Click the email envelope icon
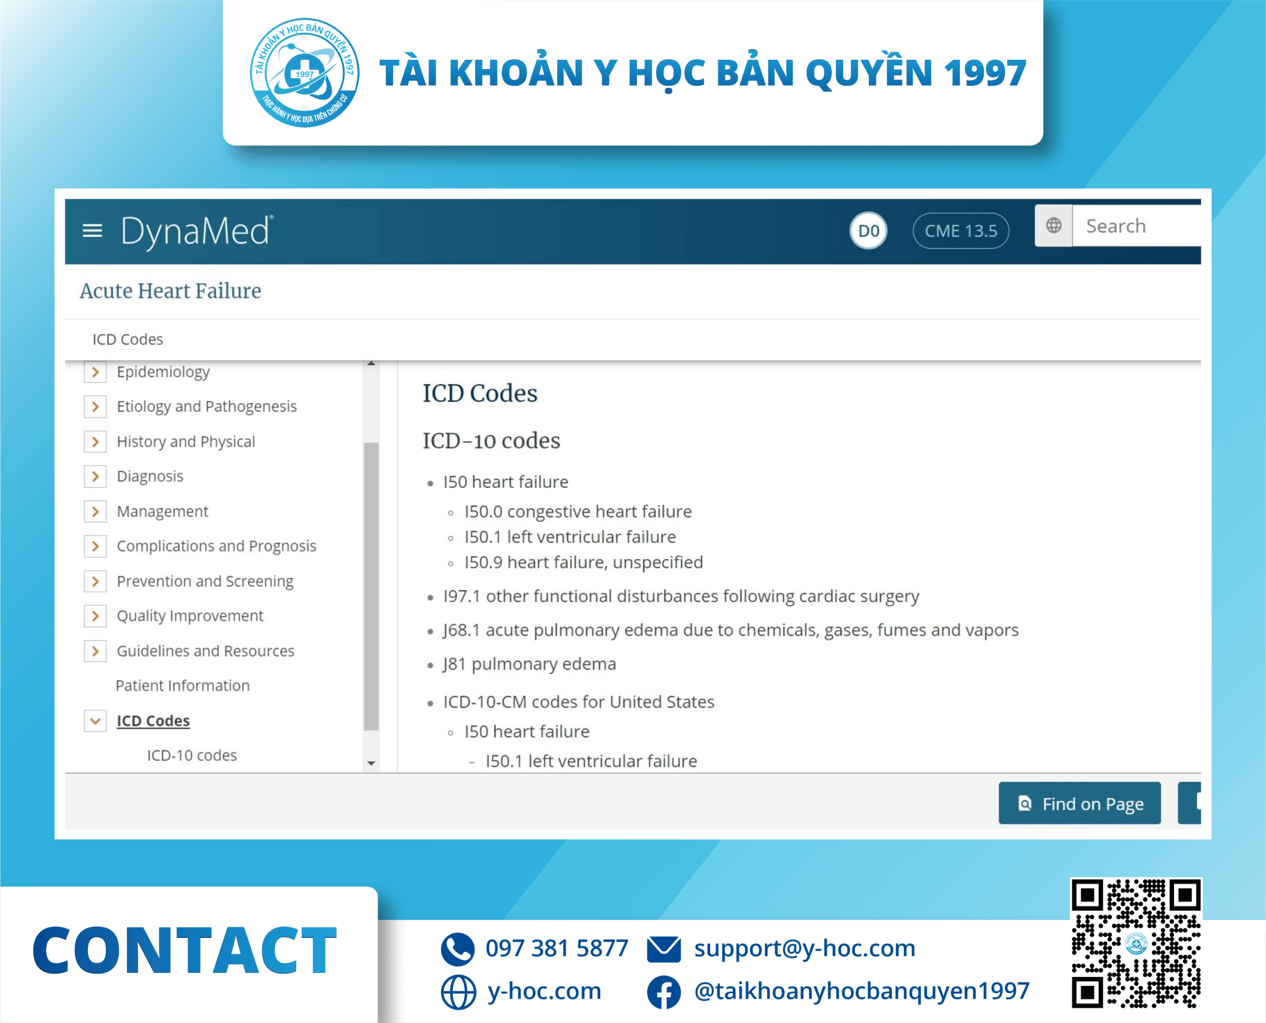Image resolution: width=1266 pixels, height=1023 pixels. tap(663, 949)
